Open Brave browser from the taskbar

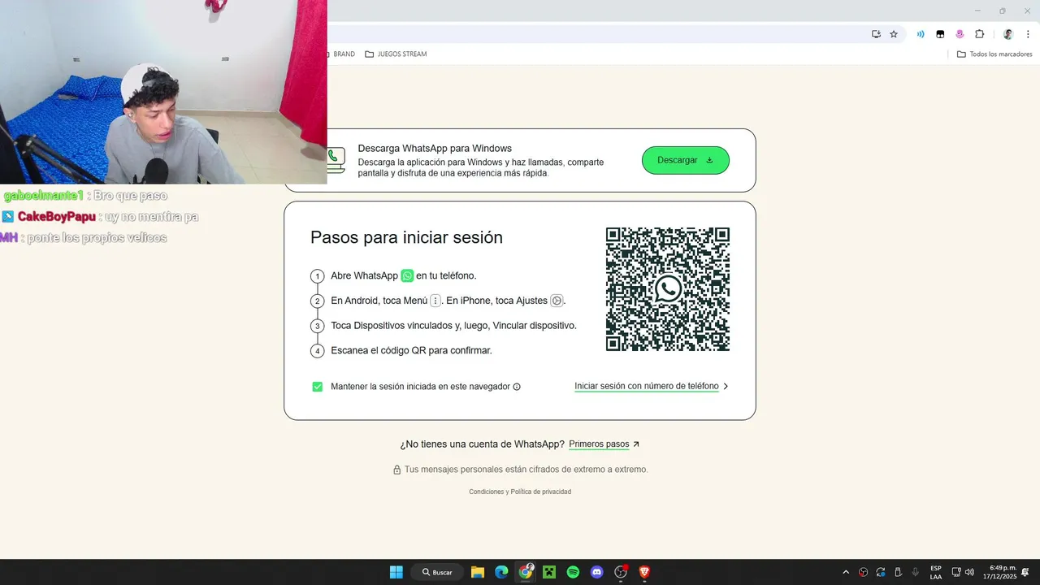point(644,572)
